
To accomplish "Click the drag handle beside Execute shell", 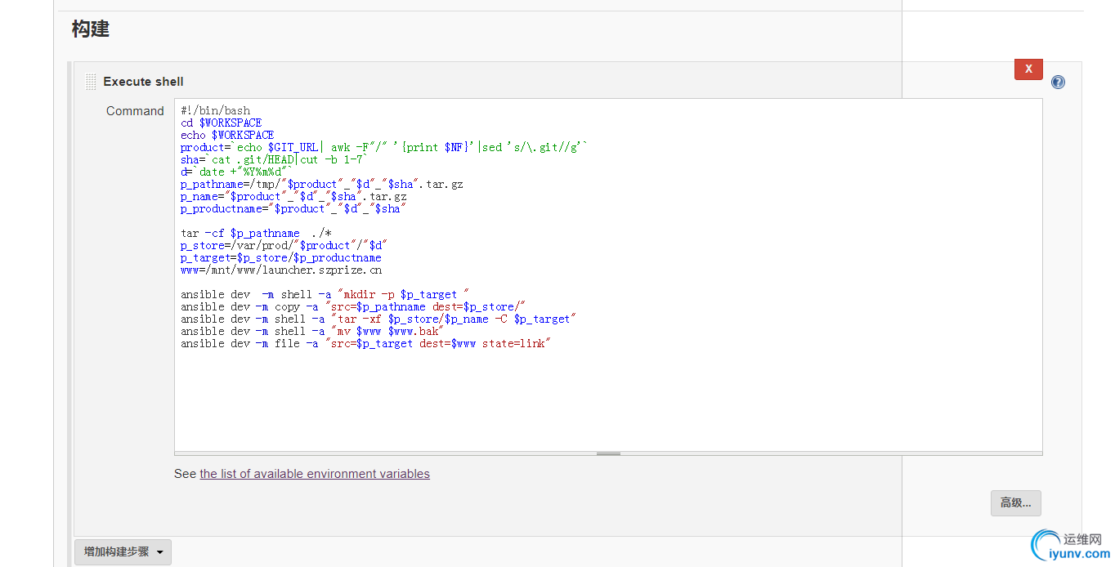I will [x=91, y=82].
